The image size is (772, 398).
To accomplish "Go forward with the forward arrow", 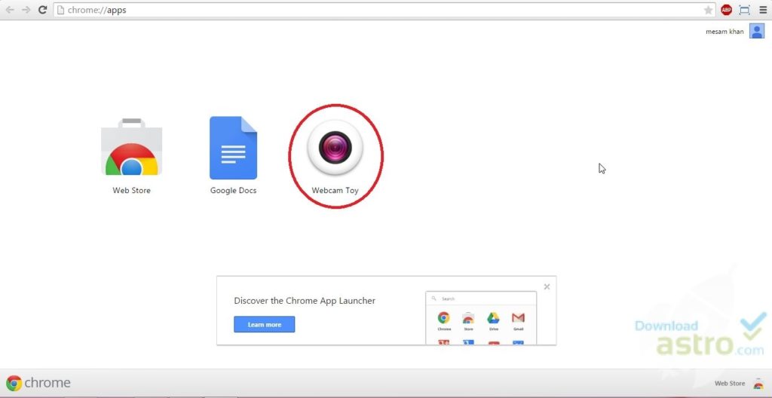I will click(26, 10).
